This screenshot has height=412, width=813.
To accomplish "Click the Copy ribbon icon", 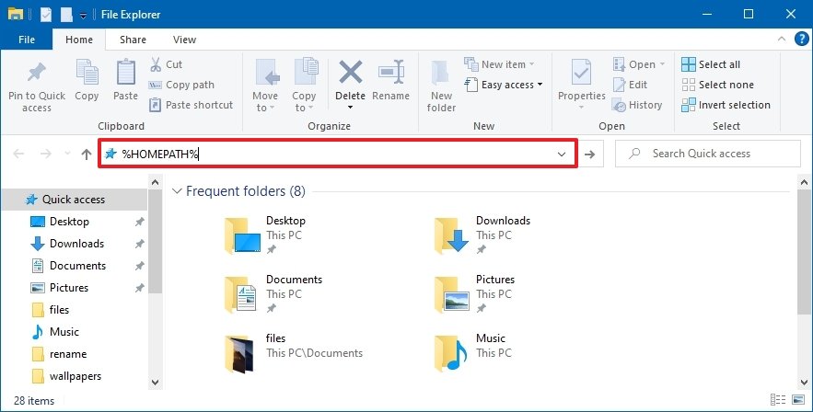I will point(87,73).
